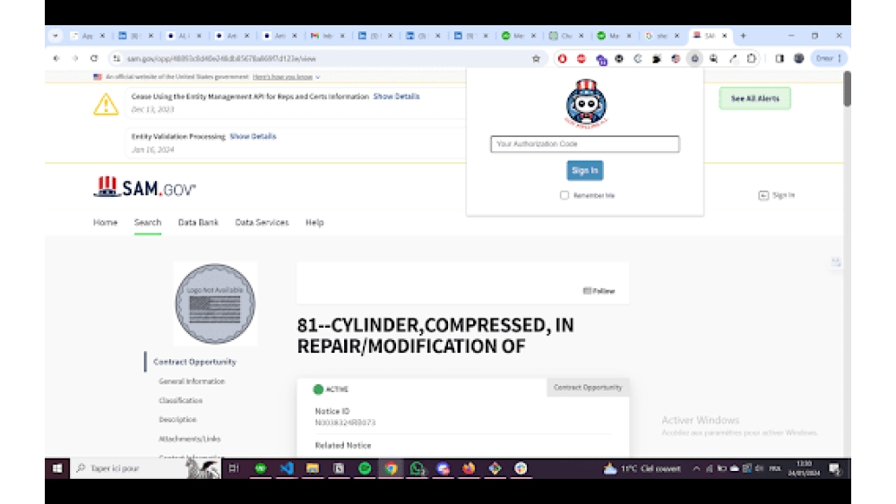This screenshot has width=896, height=504.
Task: Click the Authorization Code input field
Action: [x=585, y=144]
